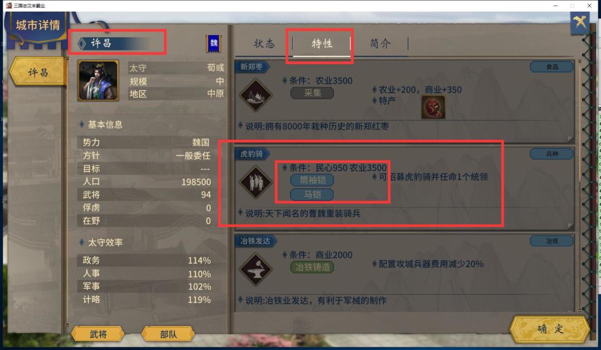
Task: Click the 采集 button
Action: (x=312, y=93)
